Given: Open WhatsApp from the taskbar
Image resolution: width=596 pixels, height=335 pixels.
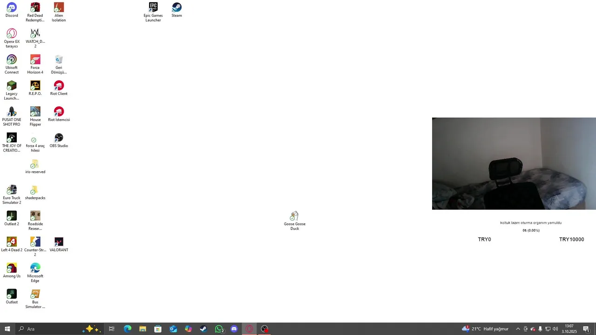Looking at the screenshot, I should pyautogui.click(x=219, y=329).
